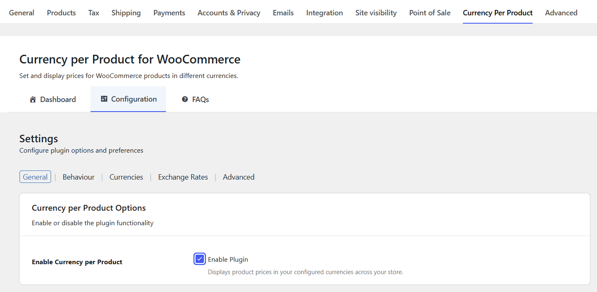
Task: Click the Configuration sliders icon
Action: (x=104, y=99)
